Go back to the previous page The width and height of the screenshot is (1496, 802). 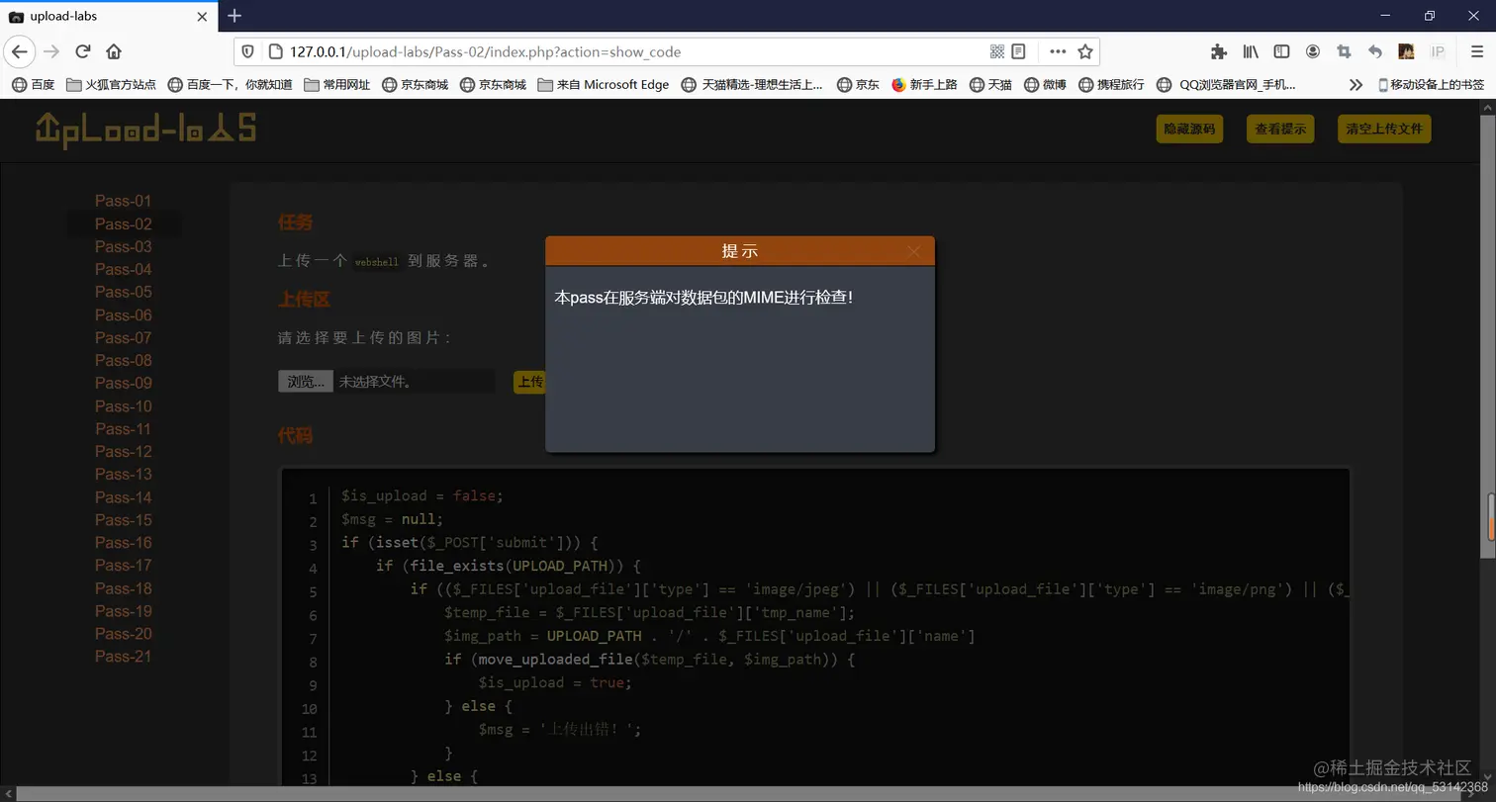click(x=21, y=51)
